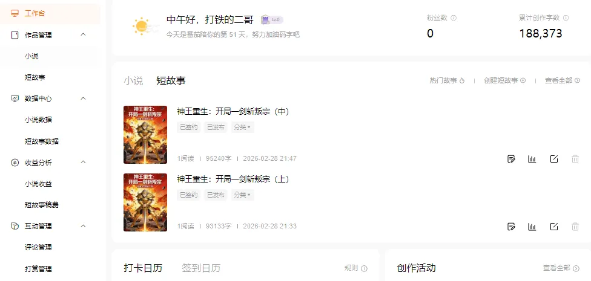This screenshot has width=591, height=281.
Task: Open 短故事数据 in the sidebar
Action: (x=41, y=141)
